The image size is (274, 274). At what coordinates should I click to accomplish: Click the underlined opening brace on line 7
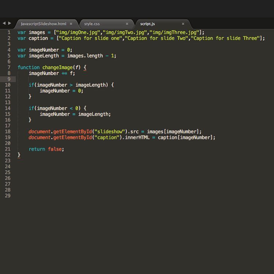85,68
